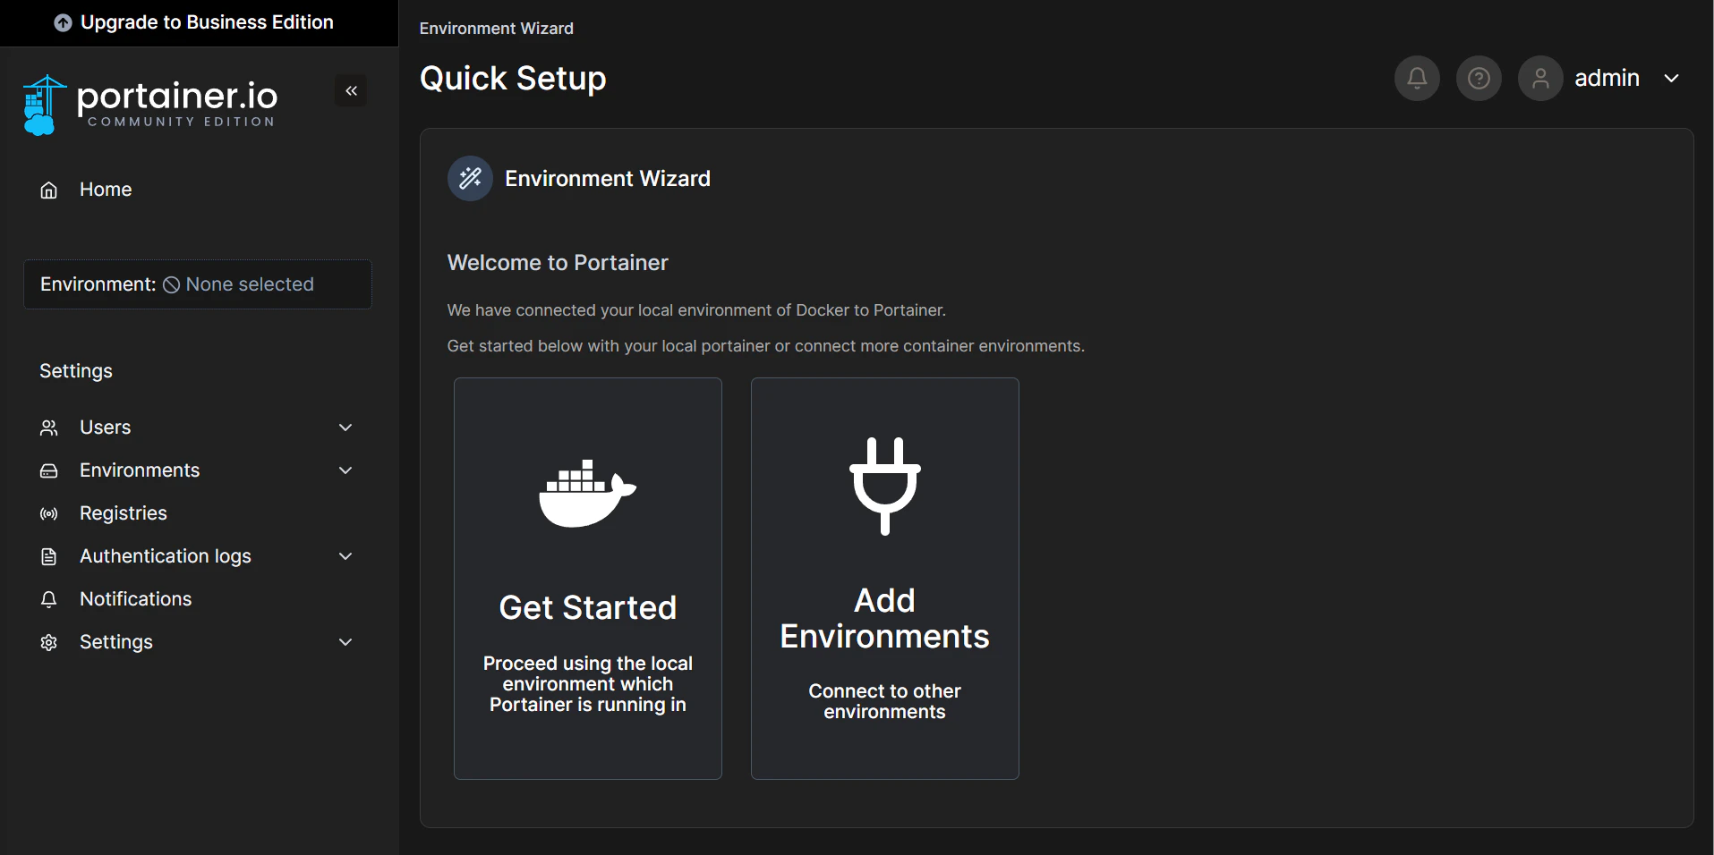This screenshot has height=855, width=1714.
Task: Click the 'We have connected your local environment' text
Action: (696, 310)
